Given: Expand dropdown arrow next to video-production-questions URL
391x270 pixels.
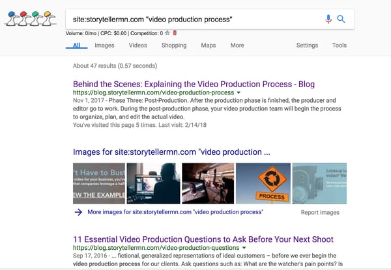Looking at the screenshot, I should [x=244, y=248].
